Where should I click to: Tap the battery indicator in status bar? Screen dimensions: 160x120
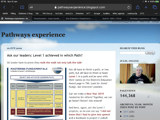click(x=157, y=1)
